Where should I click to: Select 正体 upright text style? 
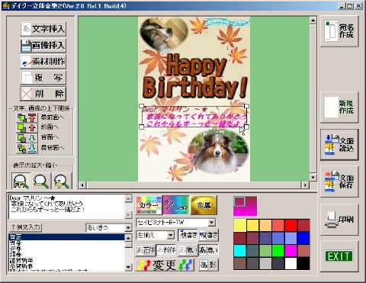click(146, 250)
